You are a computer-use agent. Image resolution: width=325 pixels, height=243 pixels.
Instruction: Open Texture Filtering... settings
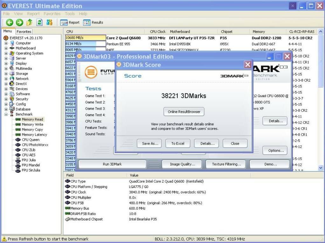[x=226, y=164]
